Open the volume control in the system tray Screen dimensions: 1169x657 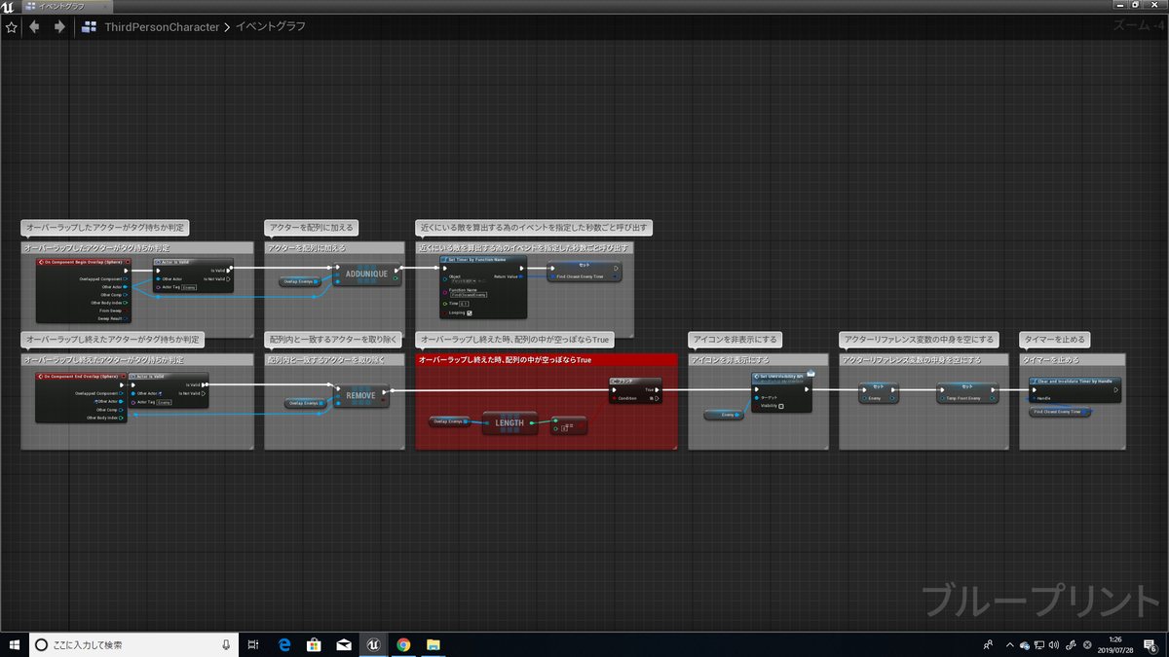pyautogui.click(x=1055, y=644)
